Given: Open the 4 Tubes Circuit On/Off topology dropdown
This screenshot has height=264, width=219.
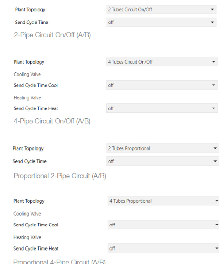Looking at the screenshot, I should (x=162, y=62).
